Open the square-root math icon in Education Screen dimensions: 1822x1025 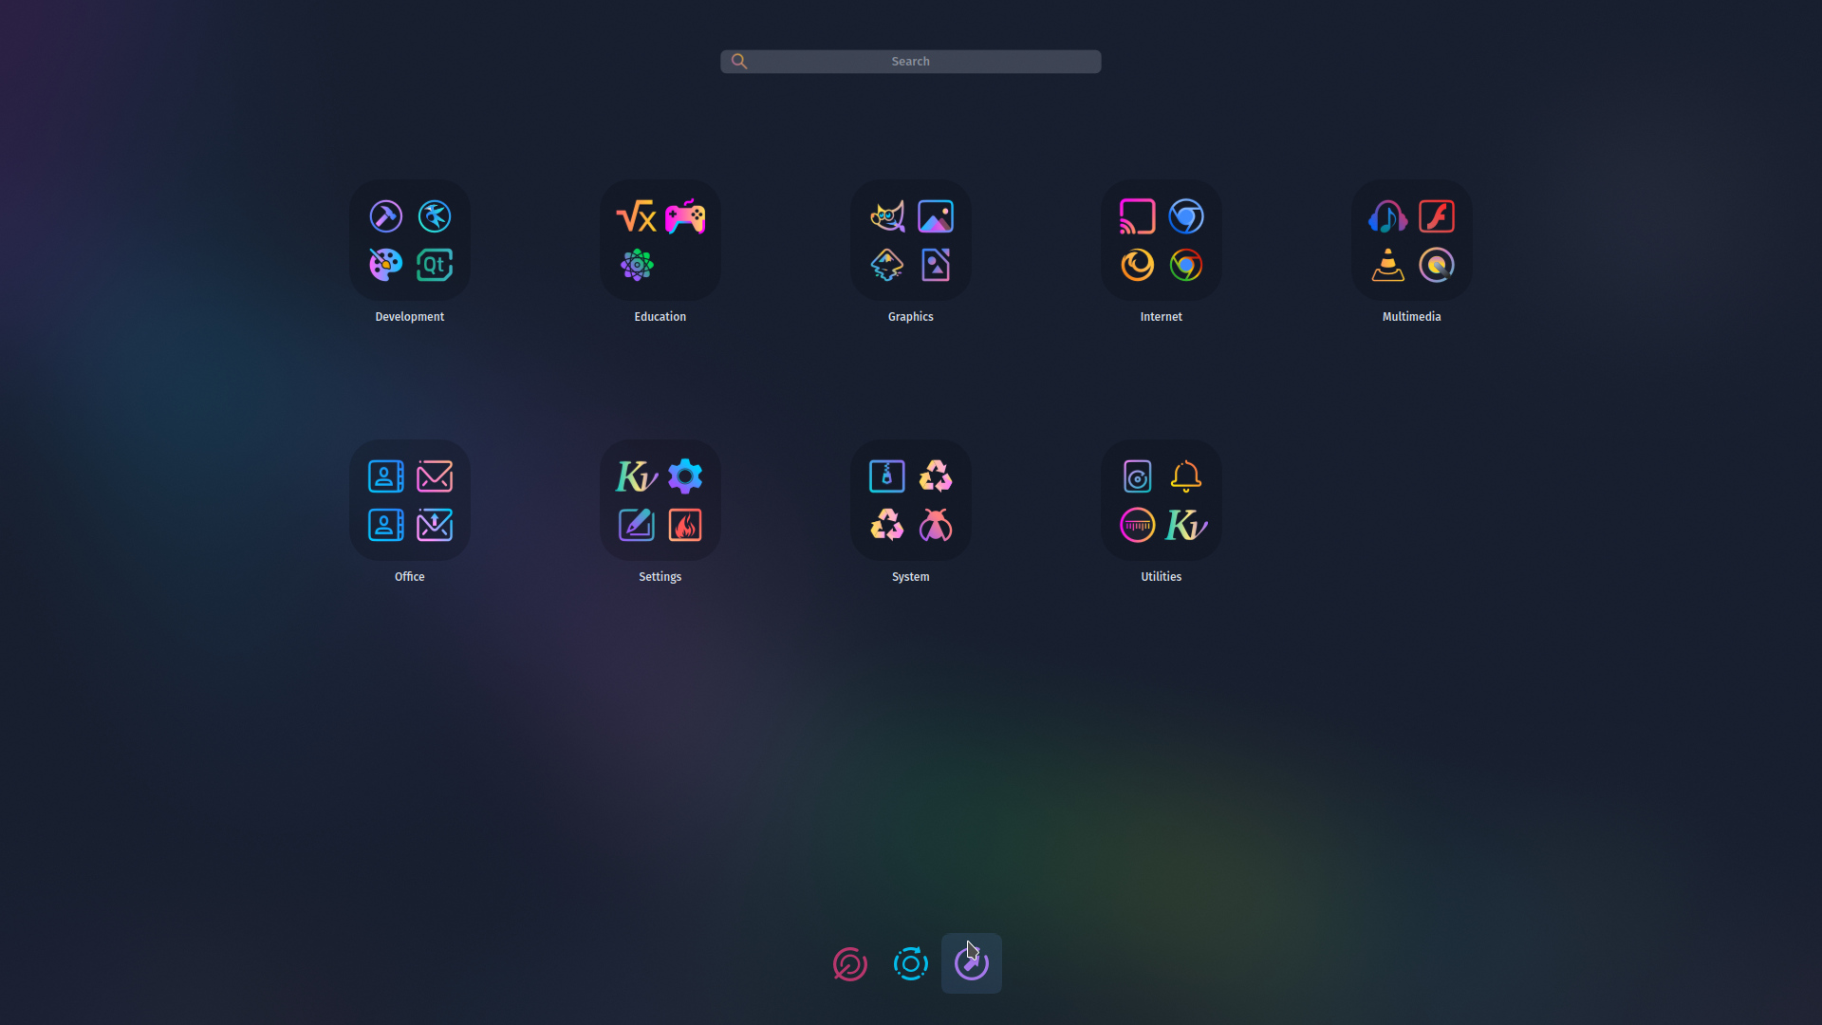tap(636, 216)
